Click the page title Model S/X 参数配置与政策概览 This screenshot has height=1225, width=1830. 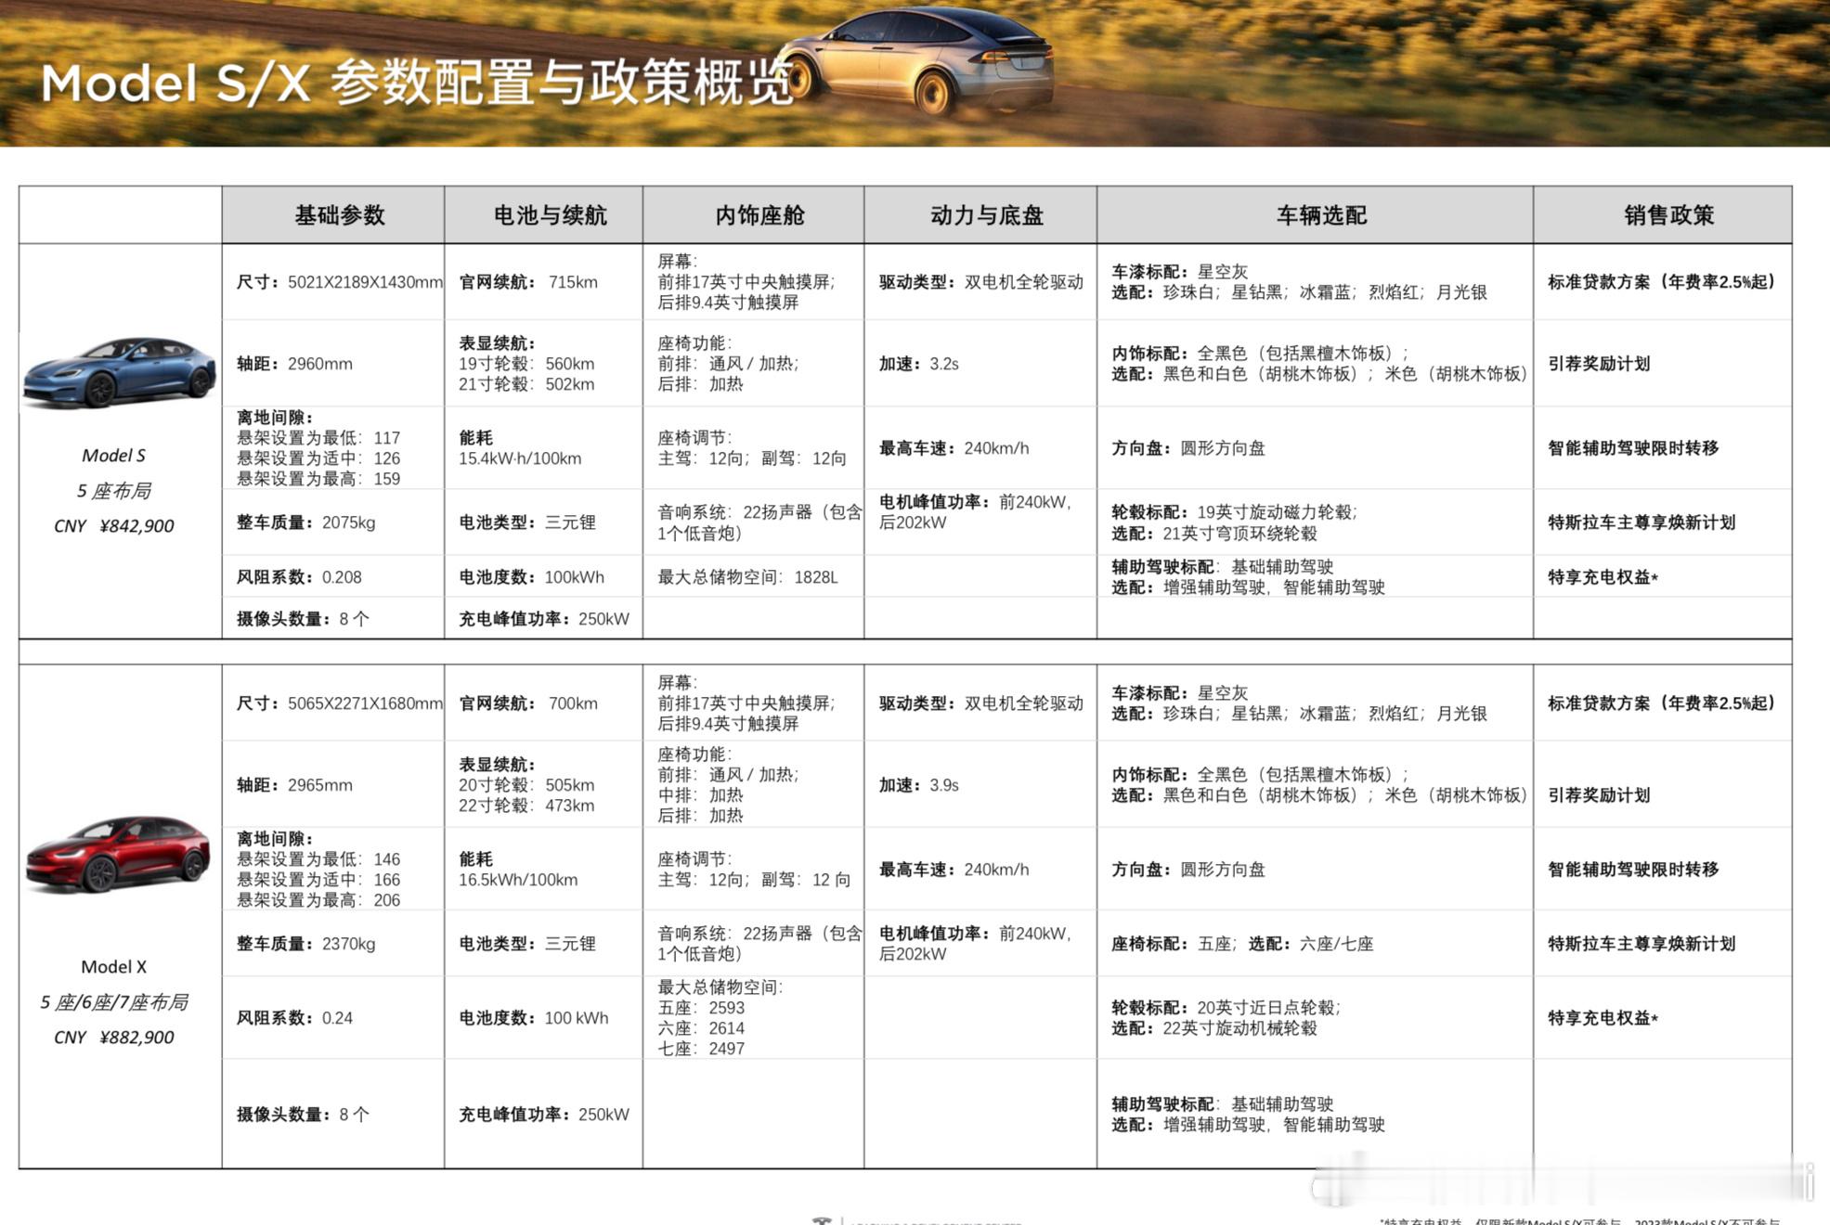[x=418, y=84]
